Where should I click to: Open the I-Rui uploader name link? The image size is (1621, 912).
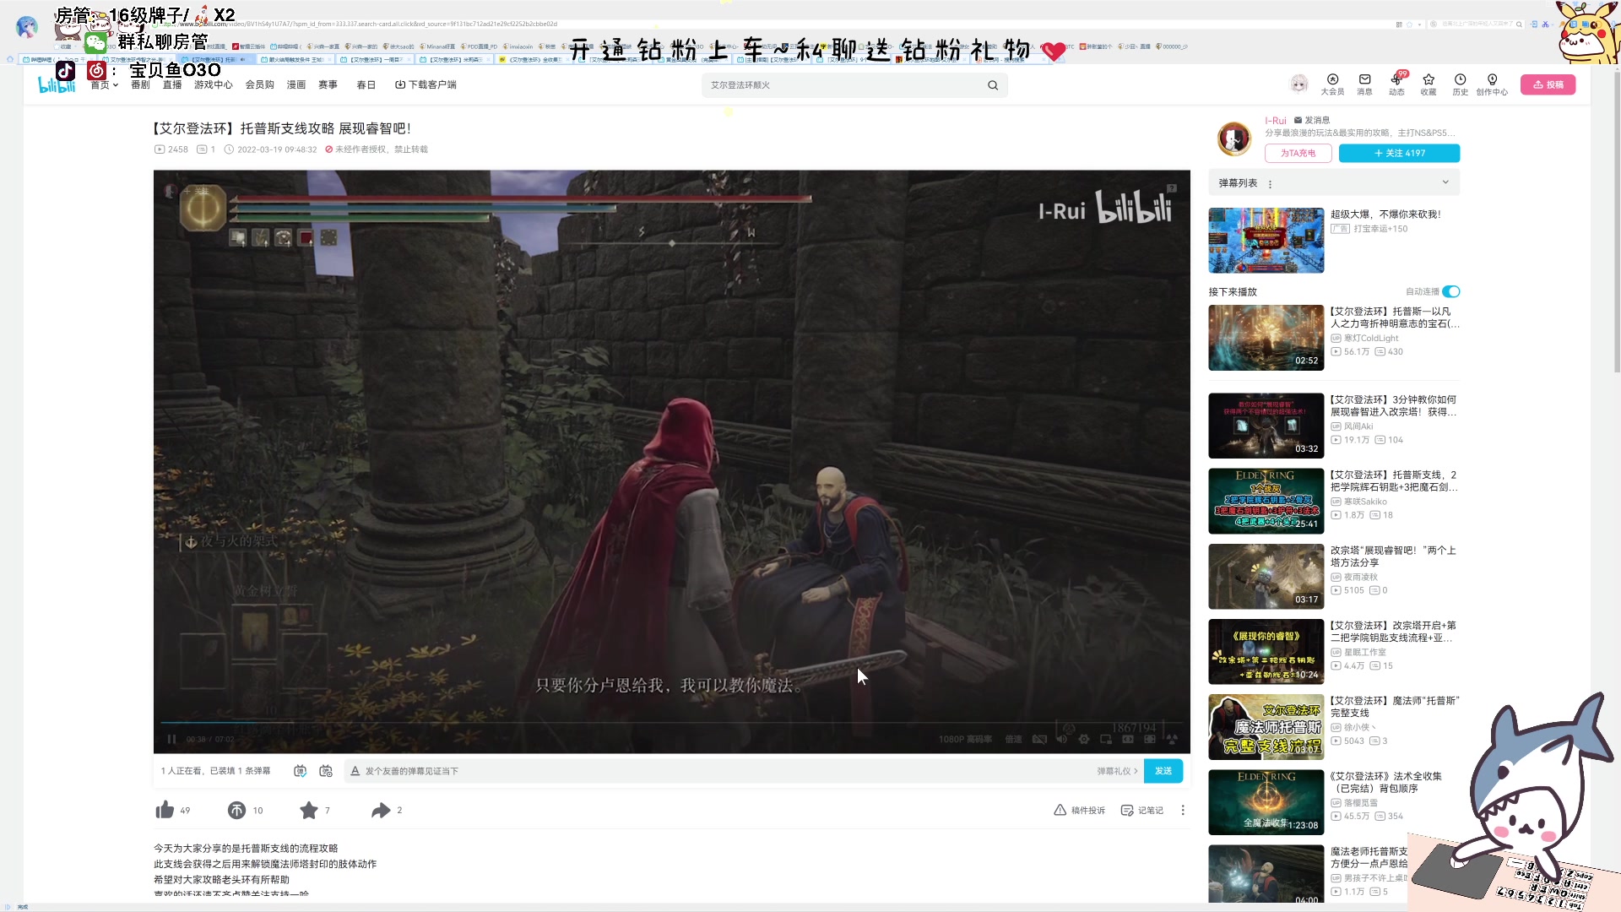[x=1275, y=121]
